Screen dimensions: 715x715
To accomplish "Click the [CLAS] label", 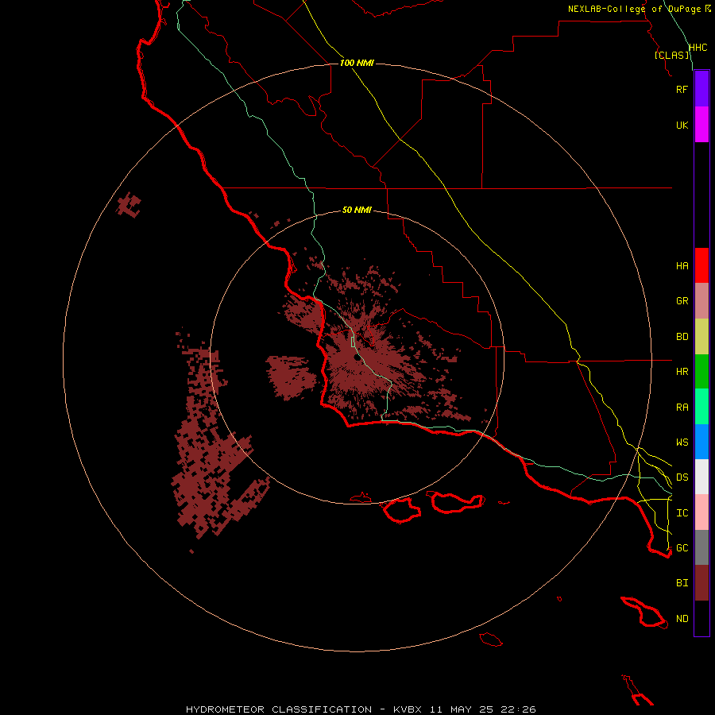I will 671,55.
